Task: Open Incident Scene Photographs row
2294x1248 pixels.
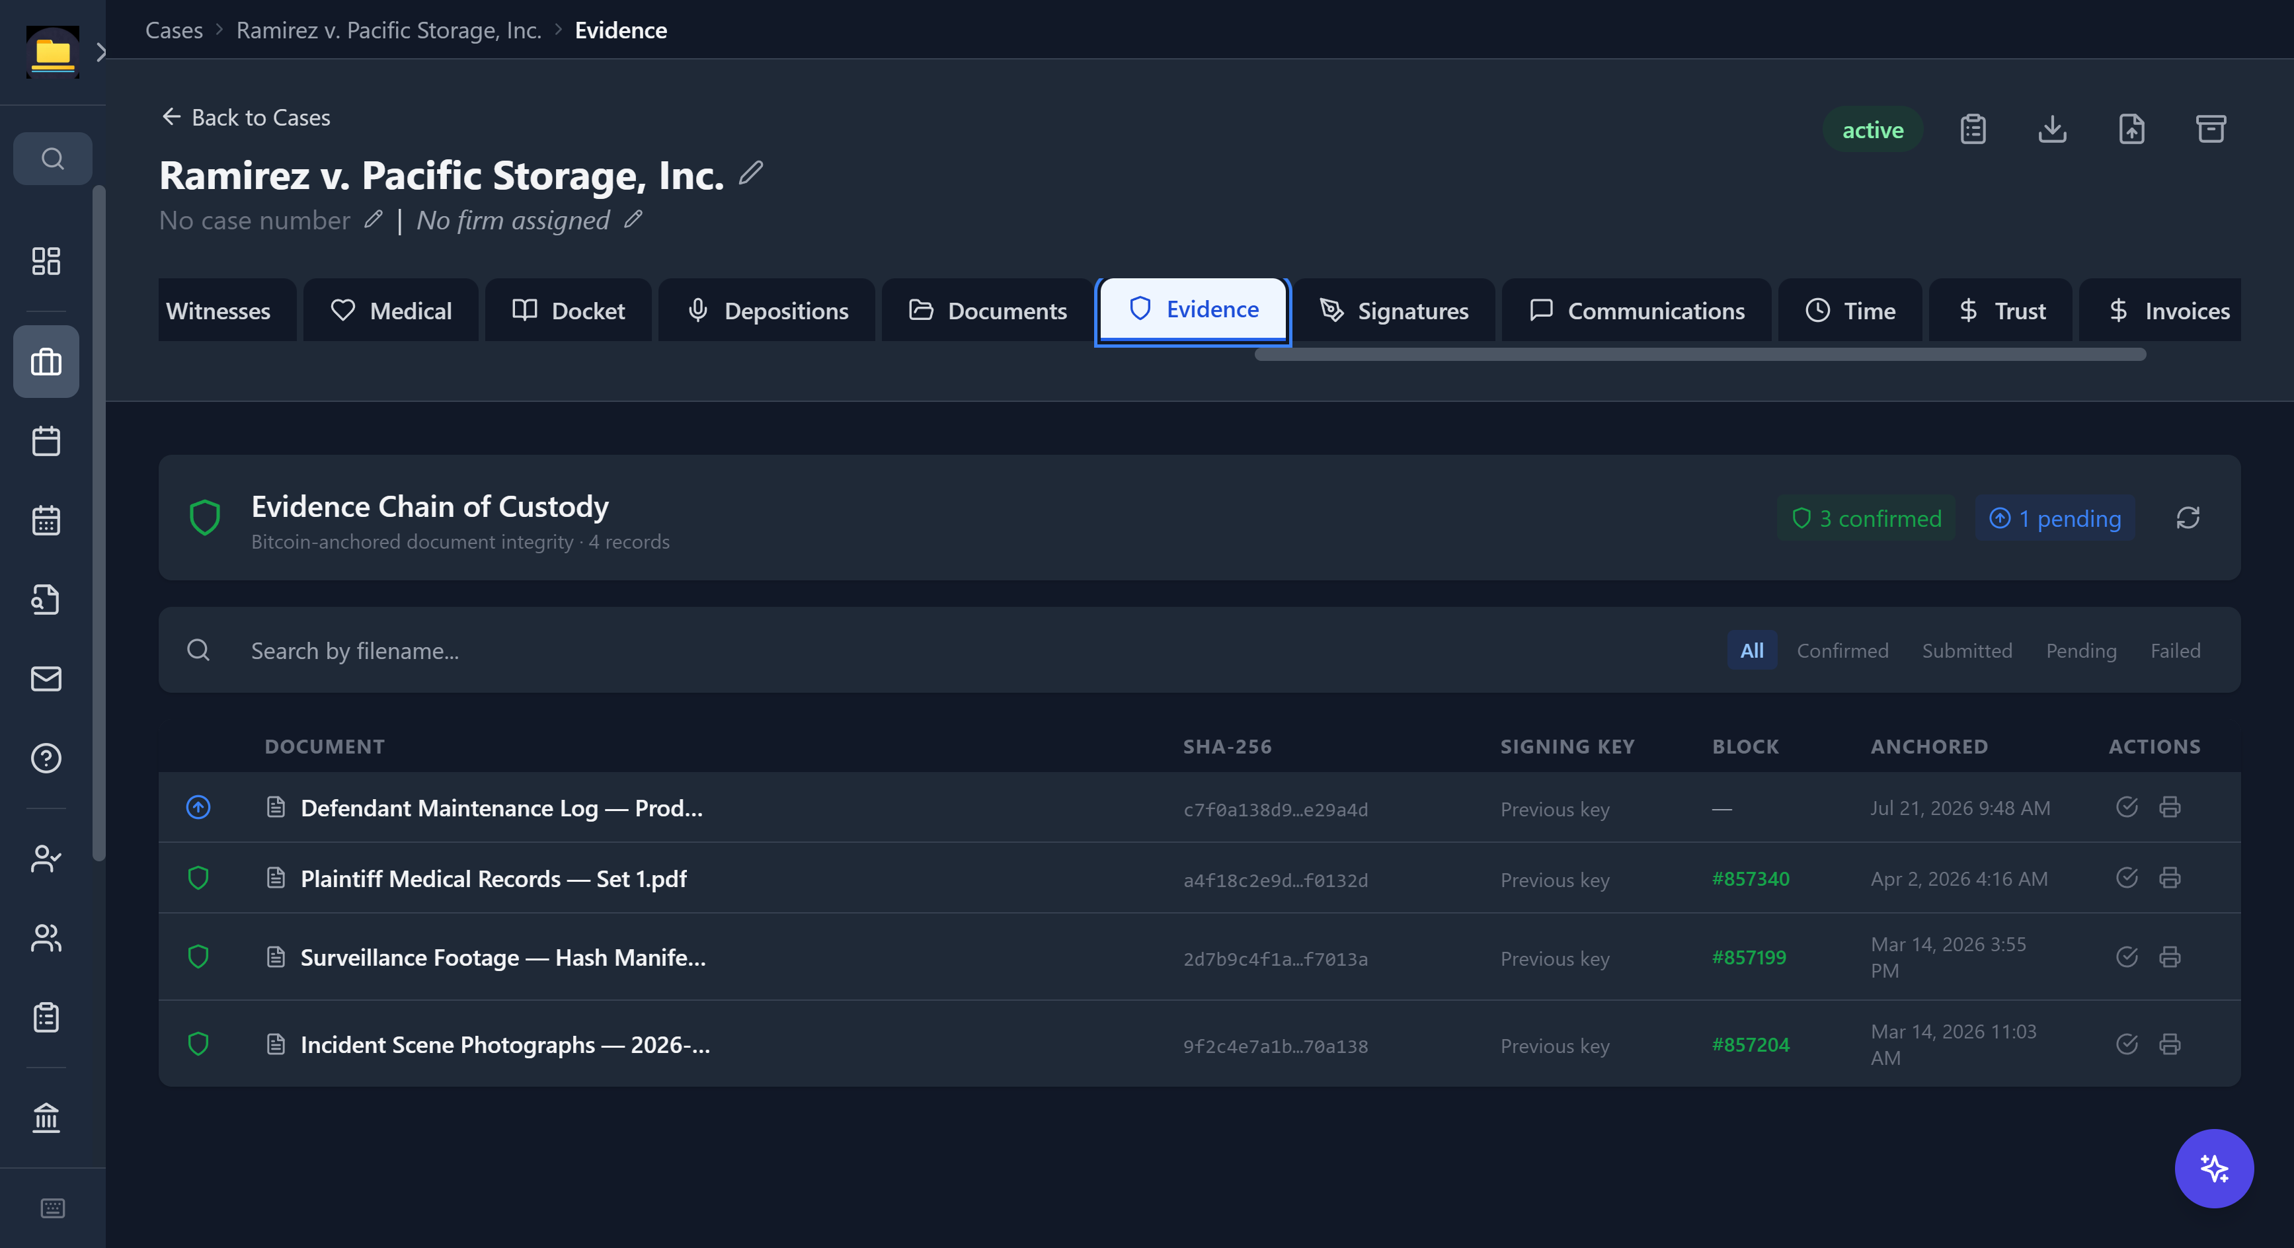Action: (x=1199, y=1044)
